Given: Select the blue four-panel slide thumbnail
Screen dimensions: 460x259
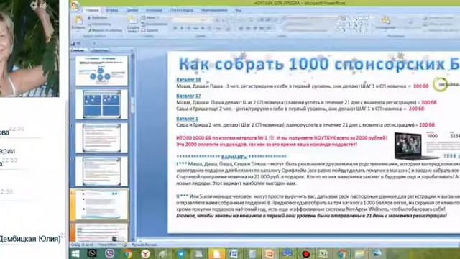Looking at the screenshot, I should pos(101,104).
